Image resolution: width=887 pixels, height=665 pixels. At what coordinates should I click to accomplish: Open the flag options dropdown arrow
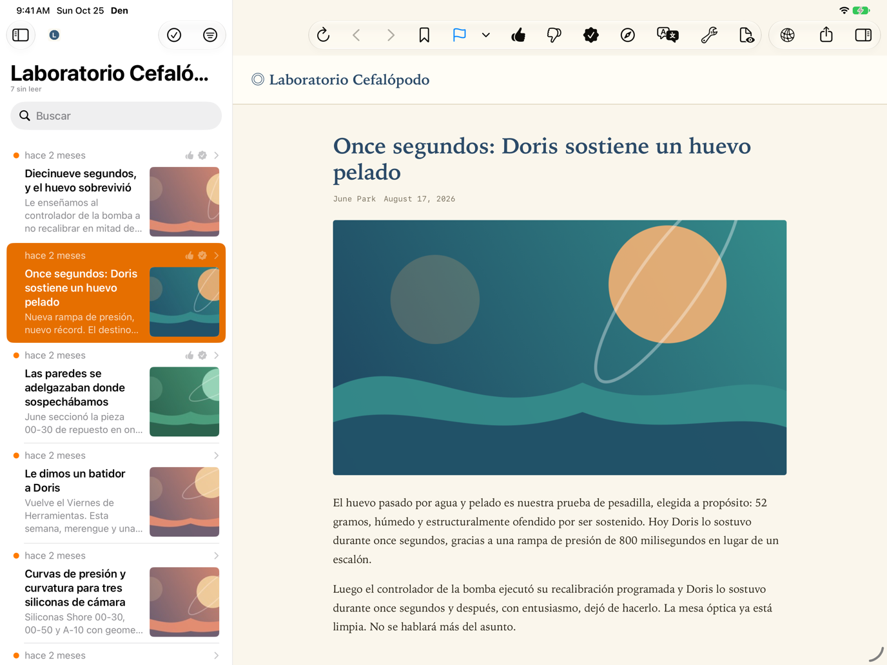pyautogui.click(x=486, y=35)
